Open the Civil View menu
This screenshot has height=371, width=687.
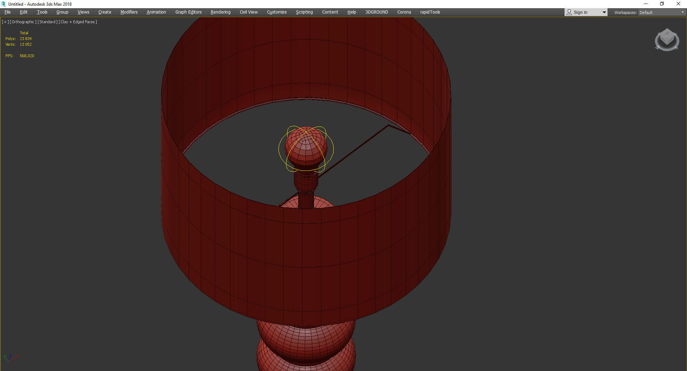[248, 12]
